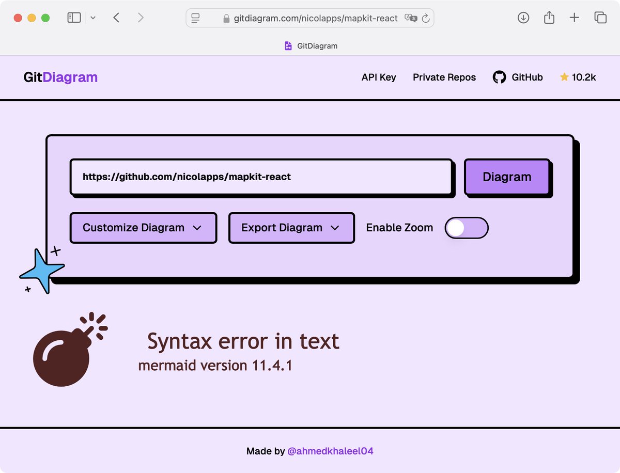Expand the Customize Diagram dropdown
The image size is (620, 473).
[143, 228]
